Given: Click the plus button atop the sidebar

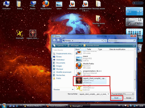Looking at the screenshot, I should pos(134,3).
